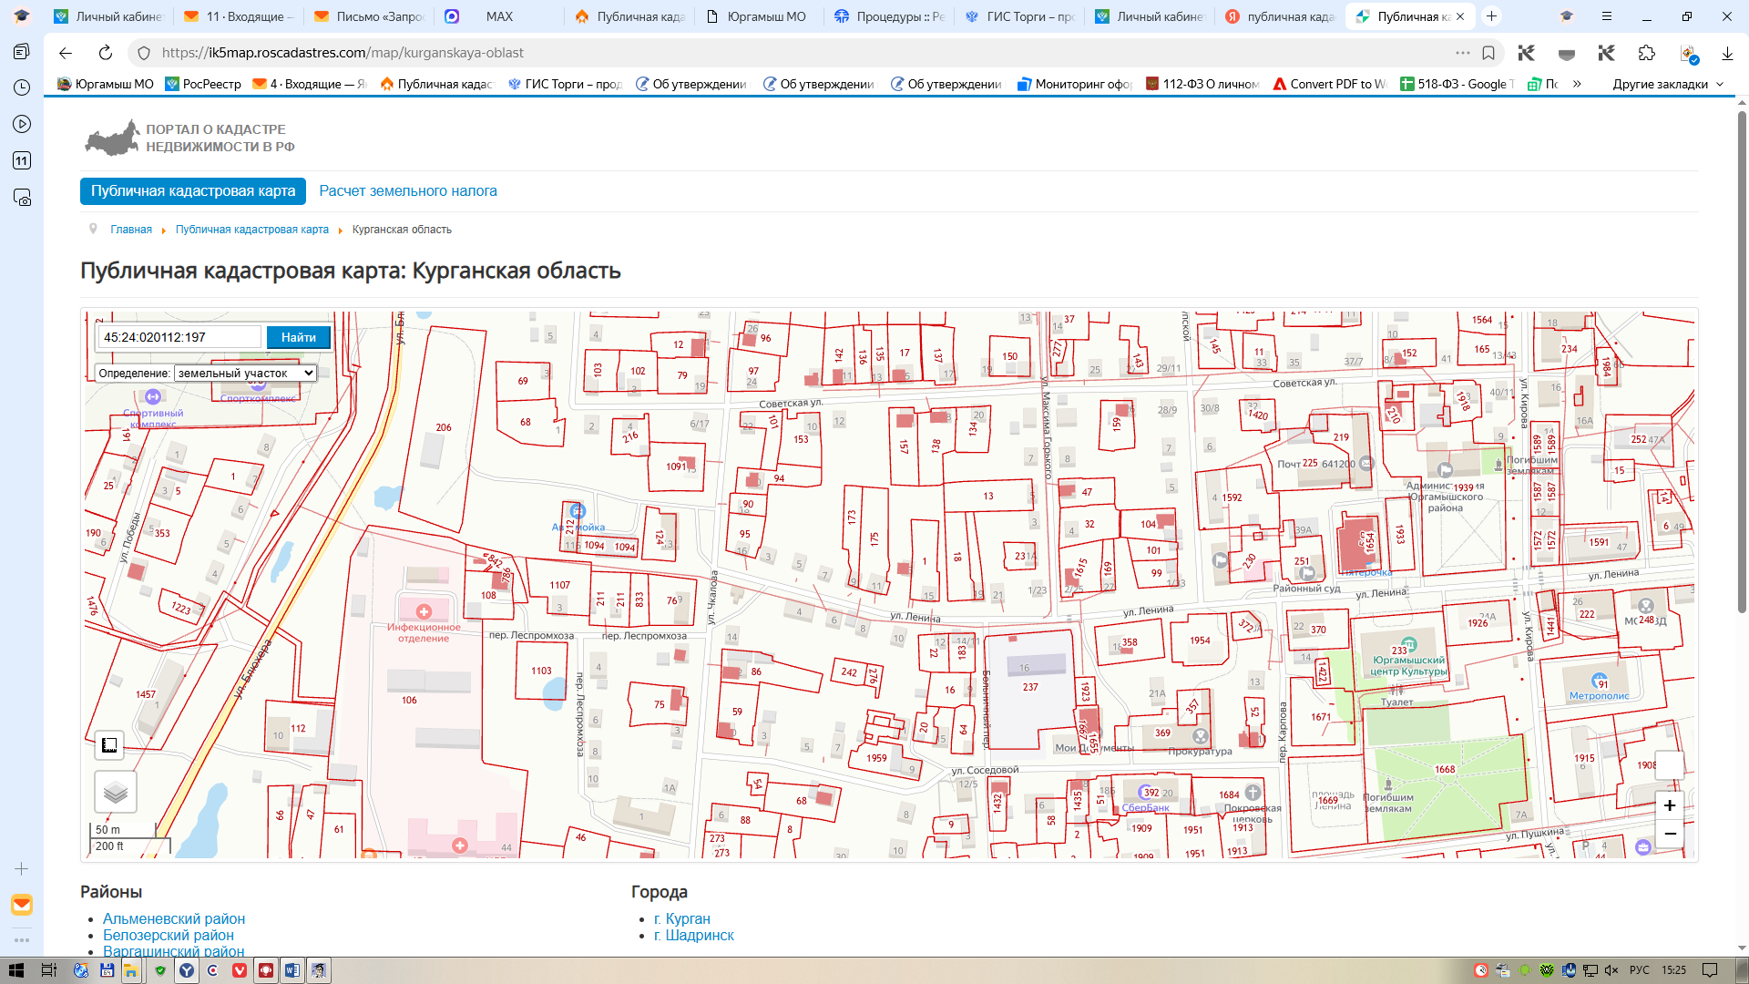
Task: Open the map layers switcher
Action: click(116, 792)
